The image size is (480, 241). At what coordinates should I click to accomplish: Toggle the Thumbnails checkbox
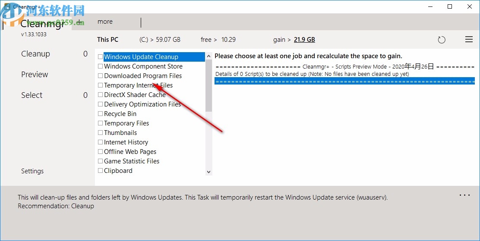101,133
